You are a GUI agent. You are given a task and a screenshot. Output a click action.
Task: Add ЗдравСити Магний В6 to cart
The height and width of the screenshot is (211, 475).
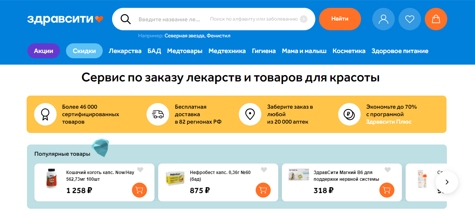click(x=387, y=190)
